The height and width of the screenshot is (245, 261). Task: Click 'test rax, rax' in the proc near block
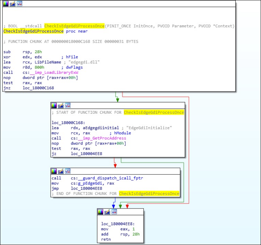click(x=23, y=83)
